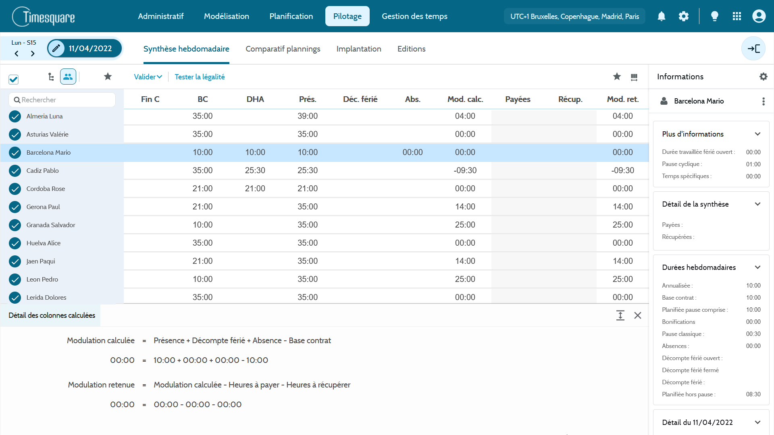Open the notifications bell
Viewport: 774px width, 435px height.
pos(662,16)
